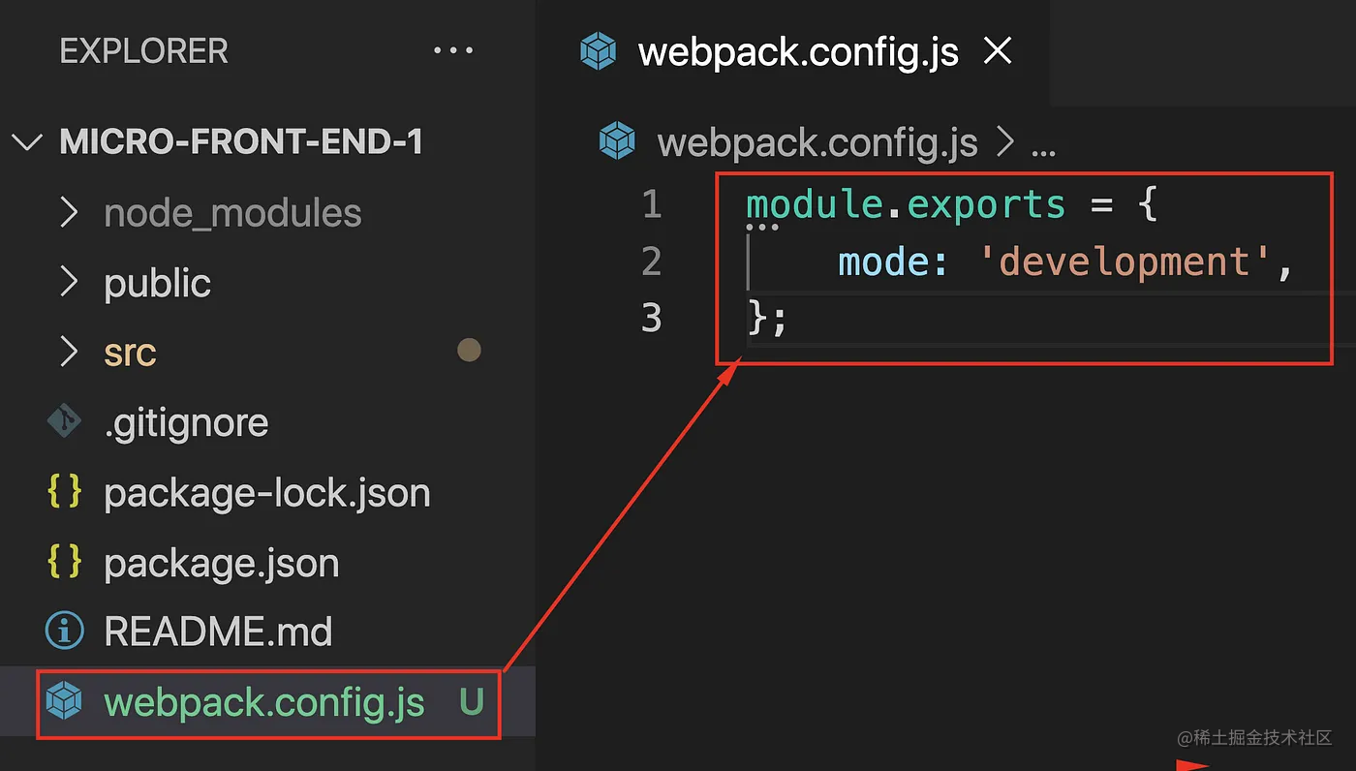This screenshot has height=771, width=1356.
Task: Select the 'development' string in the code
Action: click(1124, 261)
